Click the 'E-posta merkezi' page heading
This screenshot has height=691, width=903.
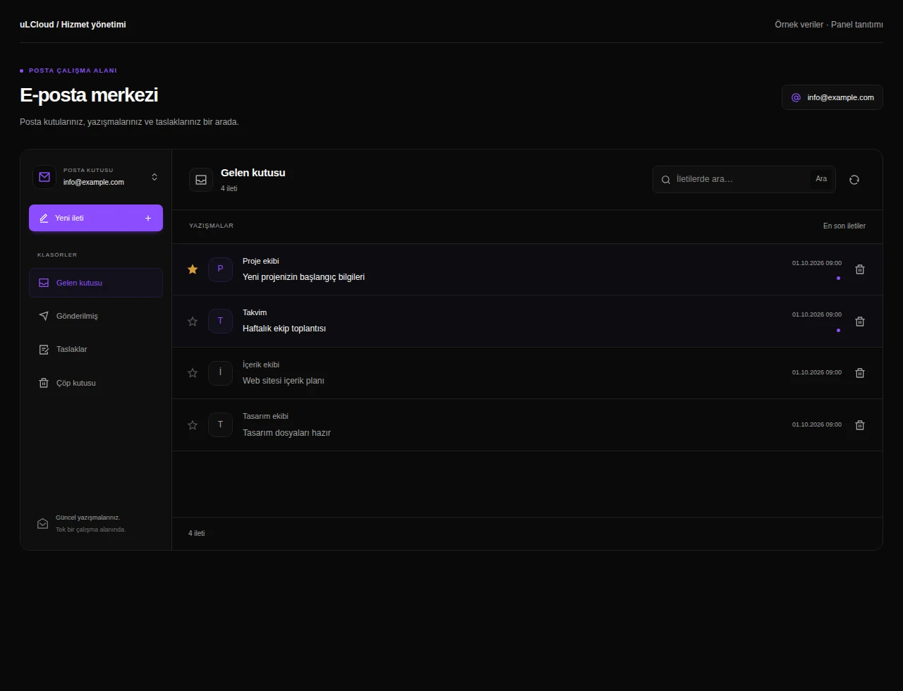89,94
